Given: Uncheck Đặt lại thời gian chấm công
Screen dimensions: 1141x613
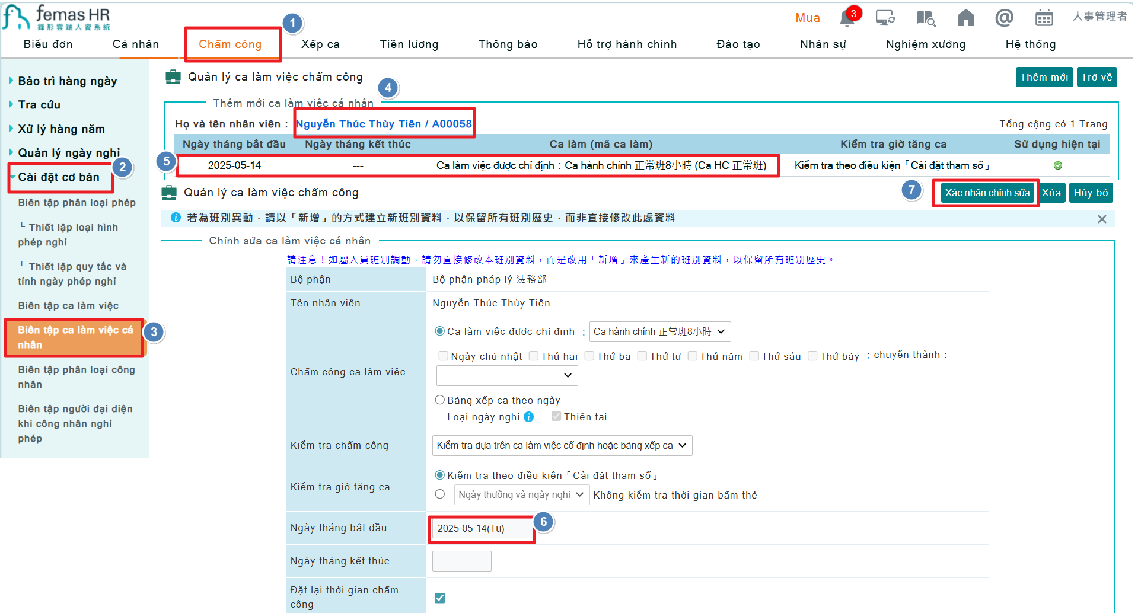Looking at the screenshot, I should click(439, 598).
